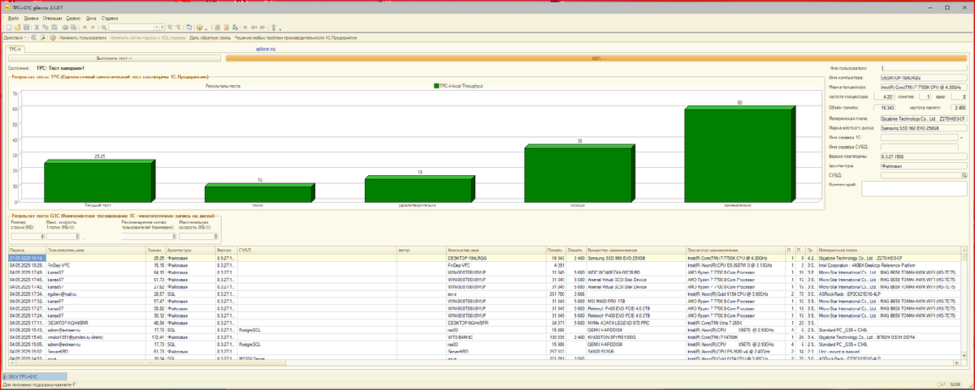Click the Samsung SSD 960 EVO 250GB disk field

[925, 127]
